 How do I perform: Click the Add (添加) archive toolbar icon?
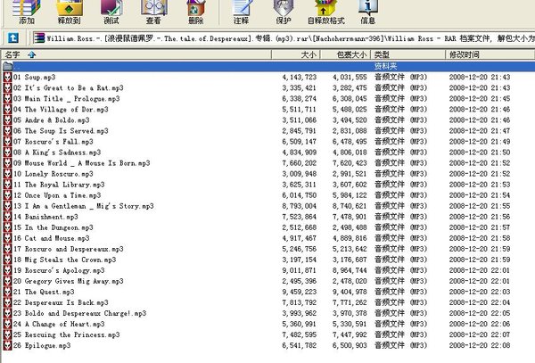(27, 12)
